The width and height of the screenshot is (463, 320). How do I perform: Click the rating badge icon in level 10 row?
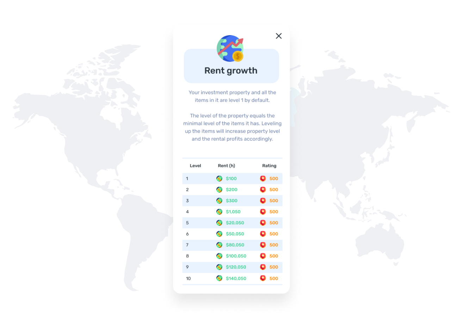263,278
